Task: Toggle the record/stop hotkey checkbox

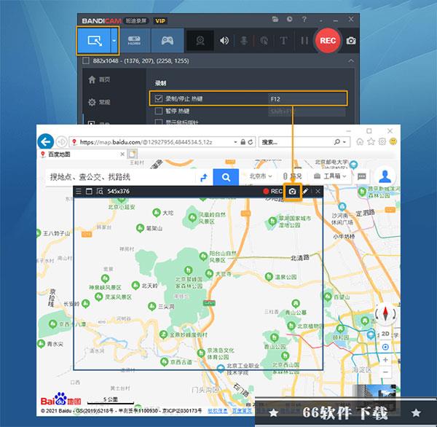Action: click(x=159, y=98)
